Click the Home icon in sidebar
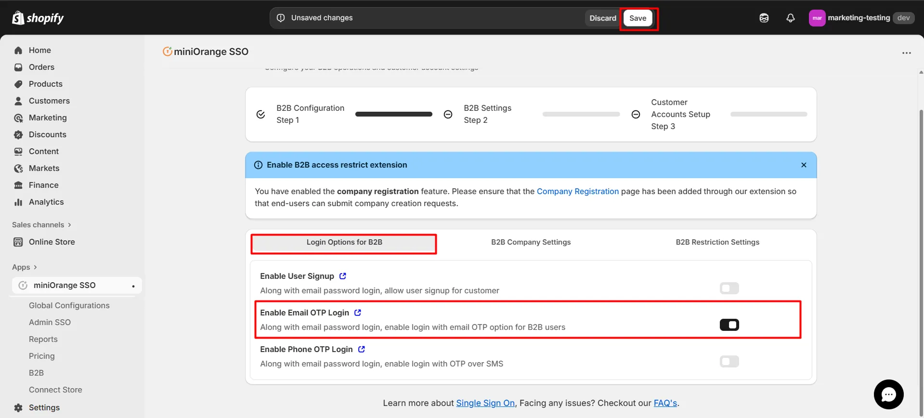The width and height of the screenshot is (924, 418). click(18, 51)
